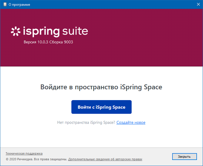The width and height of the screenshot is (203, 166).
Task: Open the "Создайте новое" link
Action: [x=131, y=123]
